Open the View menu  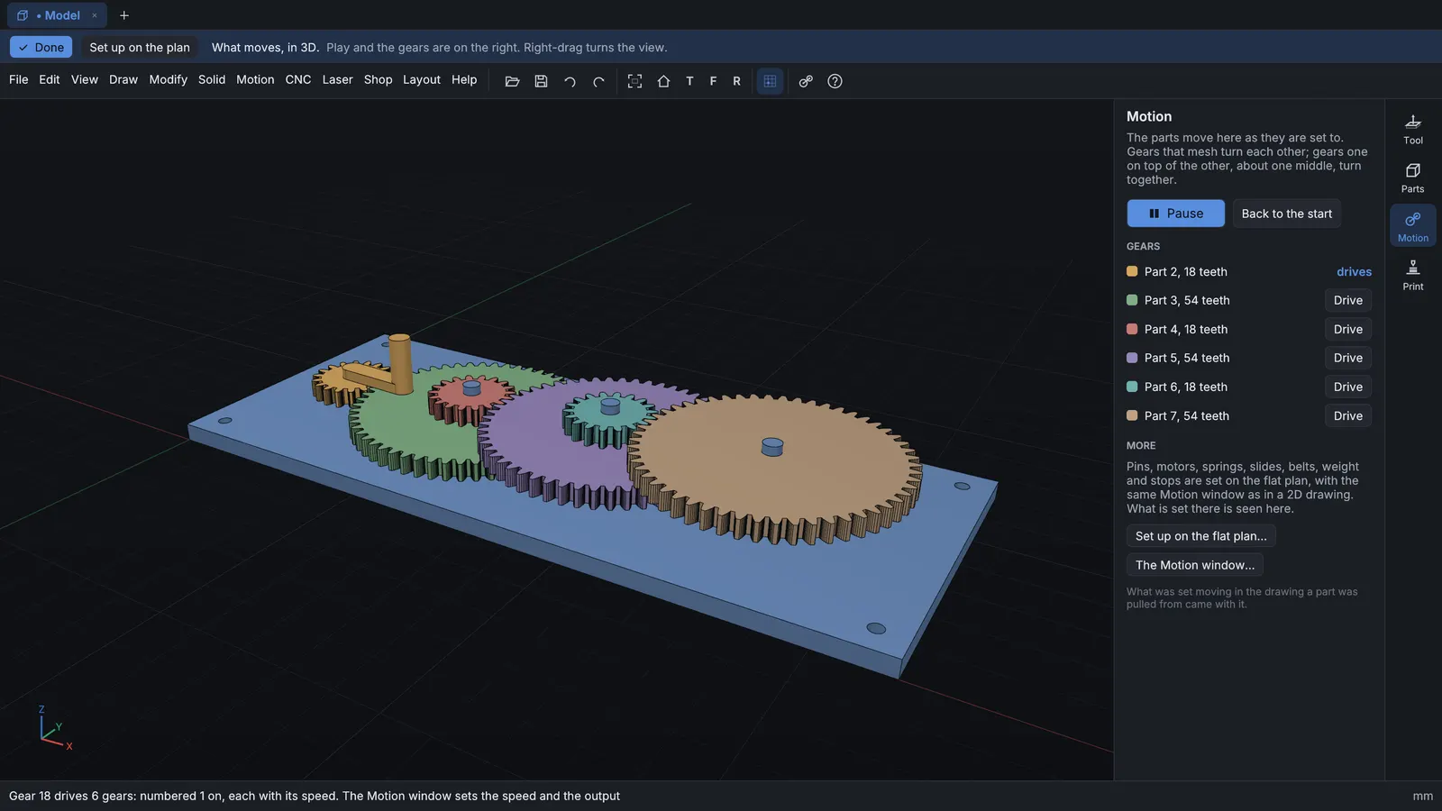[85, 79]
